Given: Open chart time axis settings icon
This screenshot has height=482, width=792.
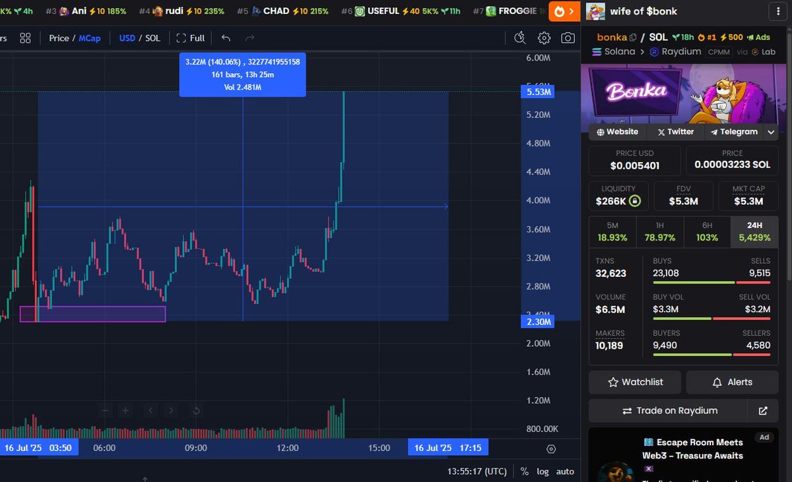Looking at the screenshot, I should [551, 449].
